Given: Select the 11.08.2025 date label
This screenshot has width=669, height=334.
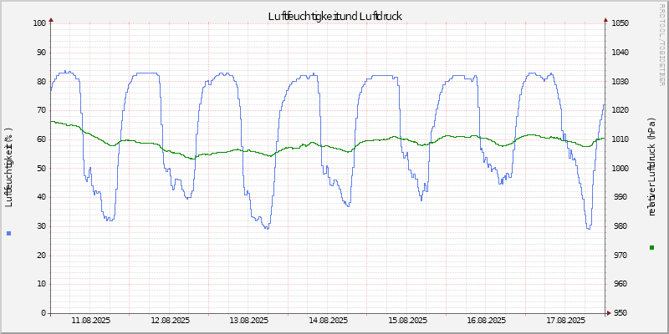Looking at the screenshot, I should coord(90,320).
